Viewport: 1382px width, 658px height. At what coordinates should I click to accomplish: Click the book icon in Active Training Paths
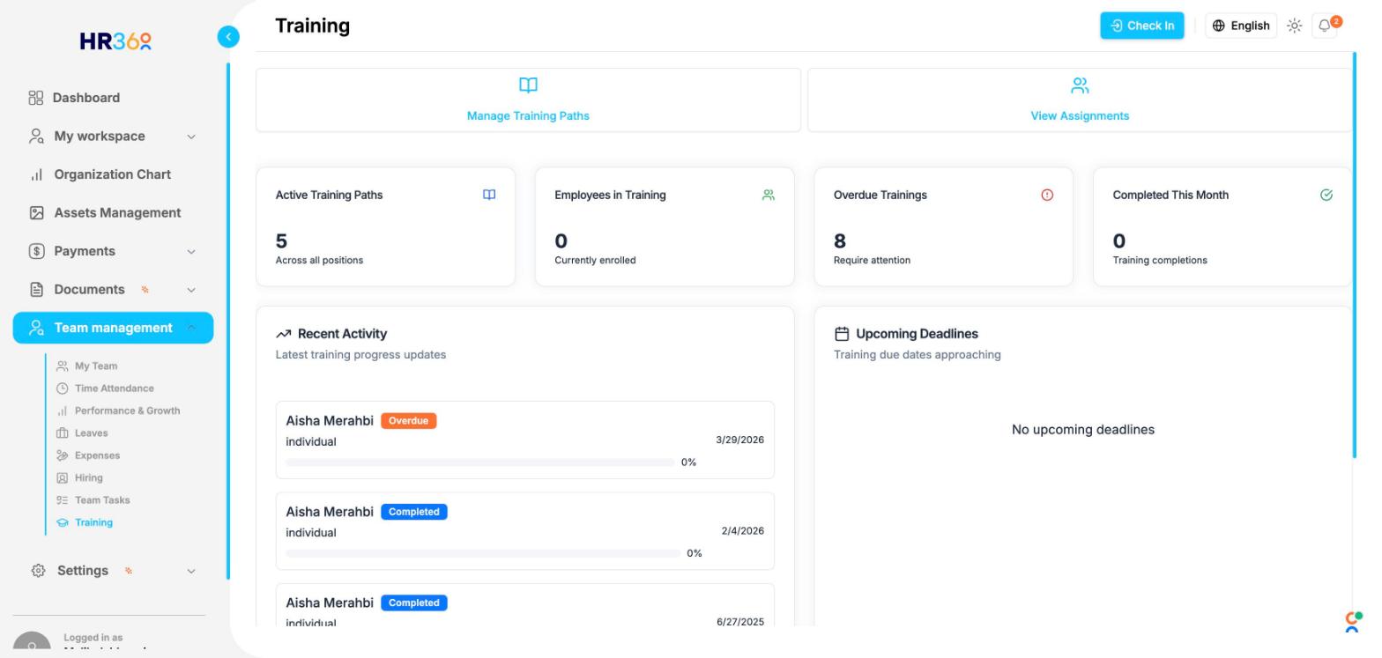(489, 195)
